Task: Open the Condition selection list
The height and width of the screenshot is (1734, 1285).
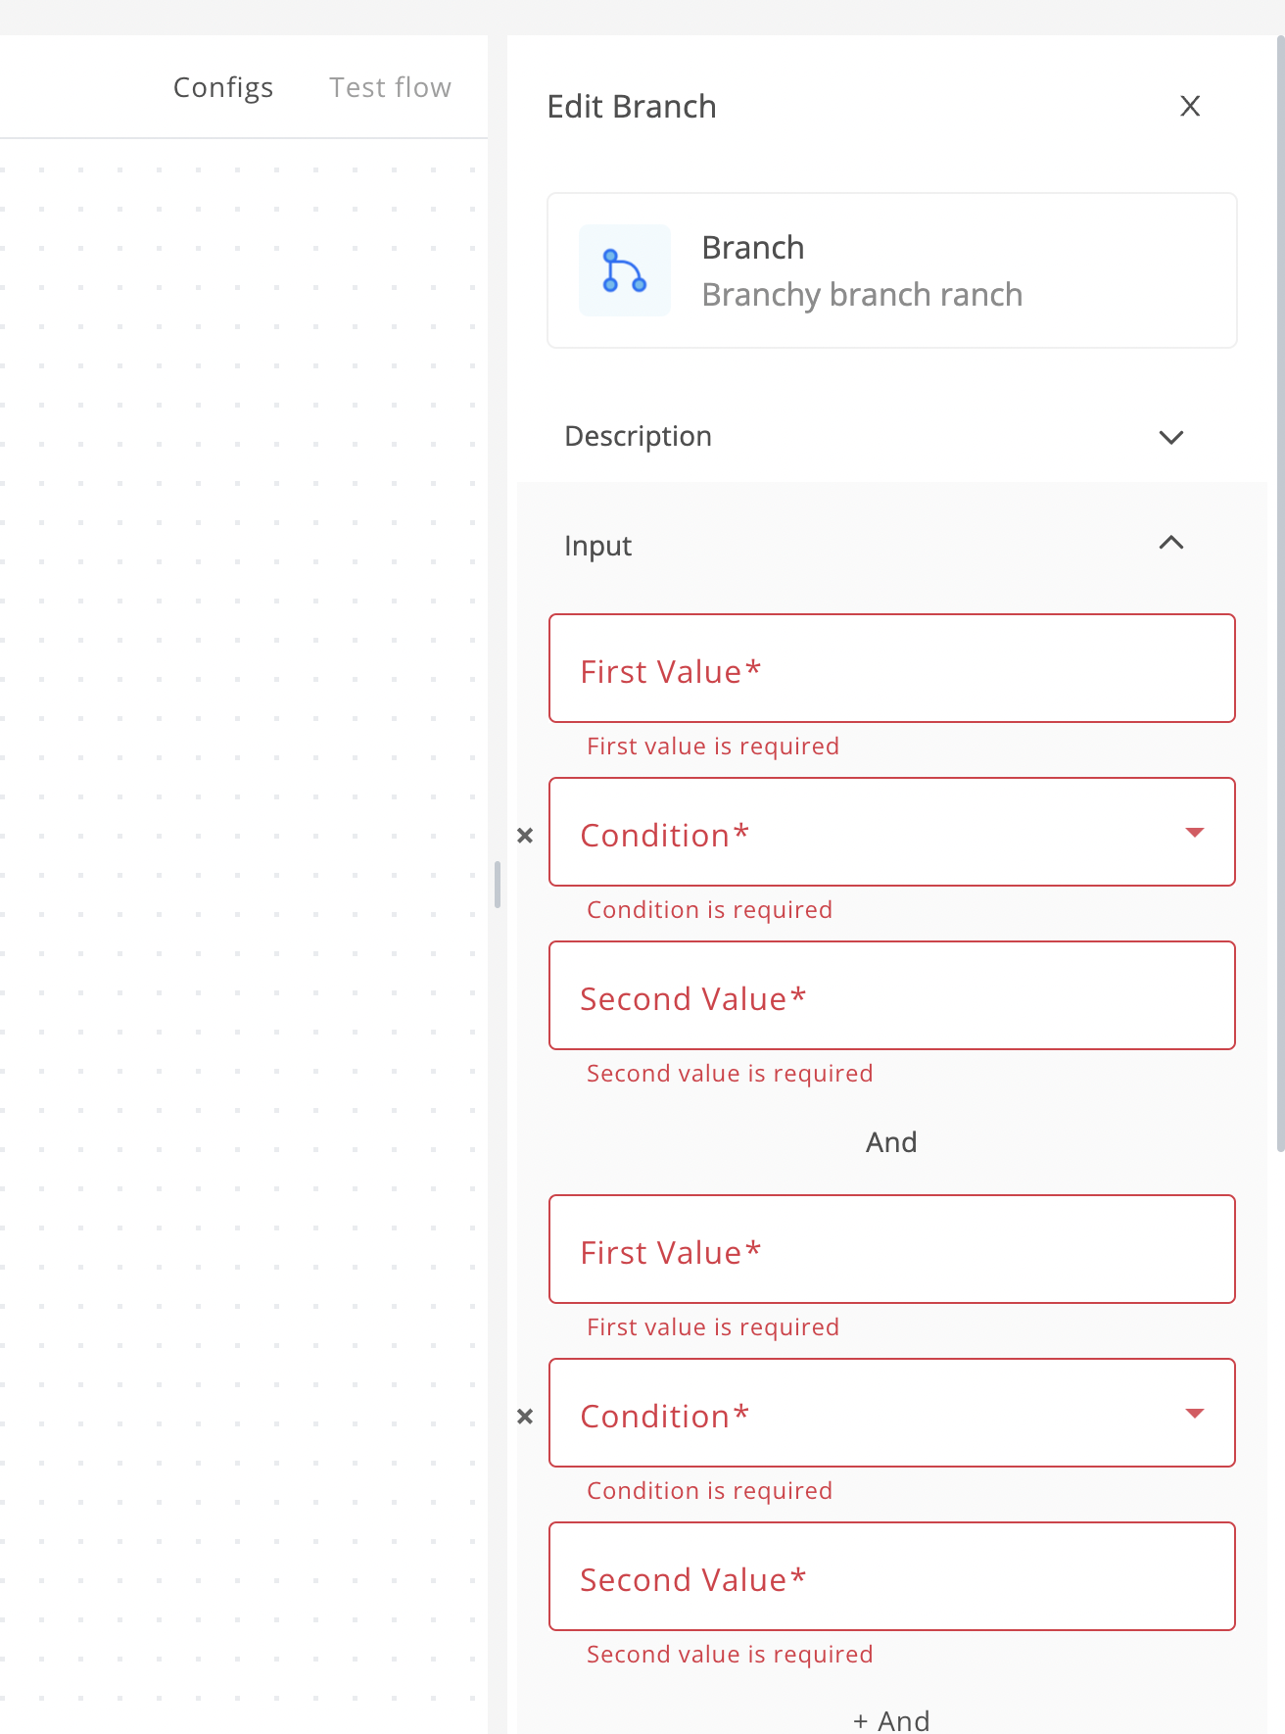Action: point(891,833)
